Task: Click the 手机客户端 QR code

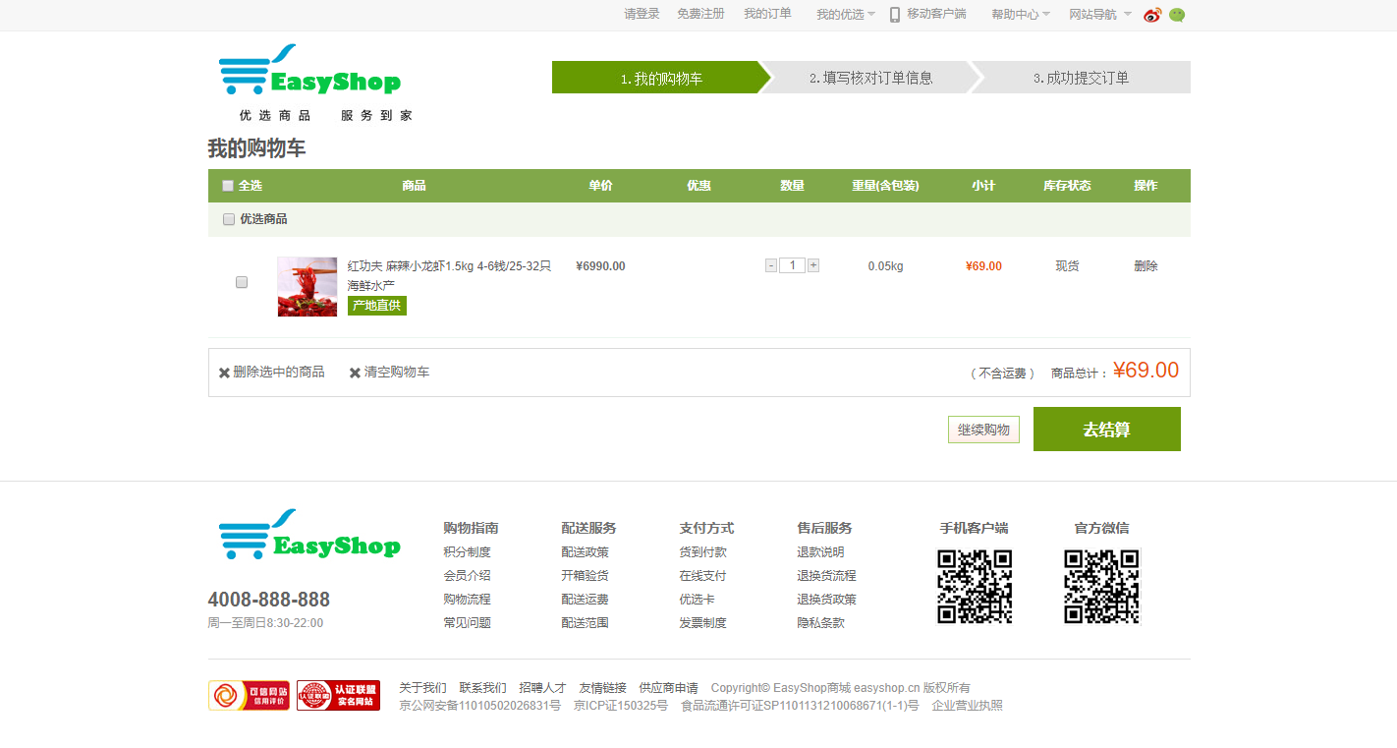Action: pos(975,587)
